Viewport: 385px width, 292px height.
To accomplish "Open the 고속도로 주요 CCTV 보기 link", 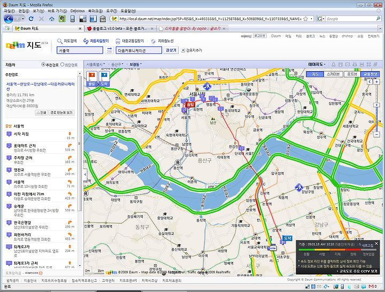I will tap(357, 271).
